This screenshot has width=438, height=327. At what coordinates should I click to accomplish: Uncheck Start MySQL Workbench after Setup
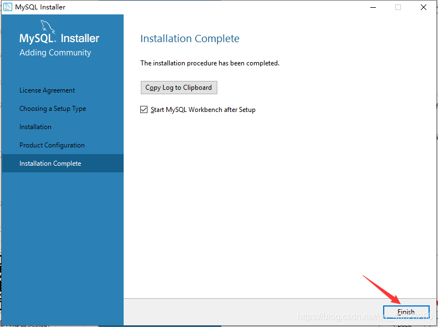144,110
